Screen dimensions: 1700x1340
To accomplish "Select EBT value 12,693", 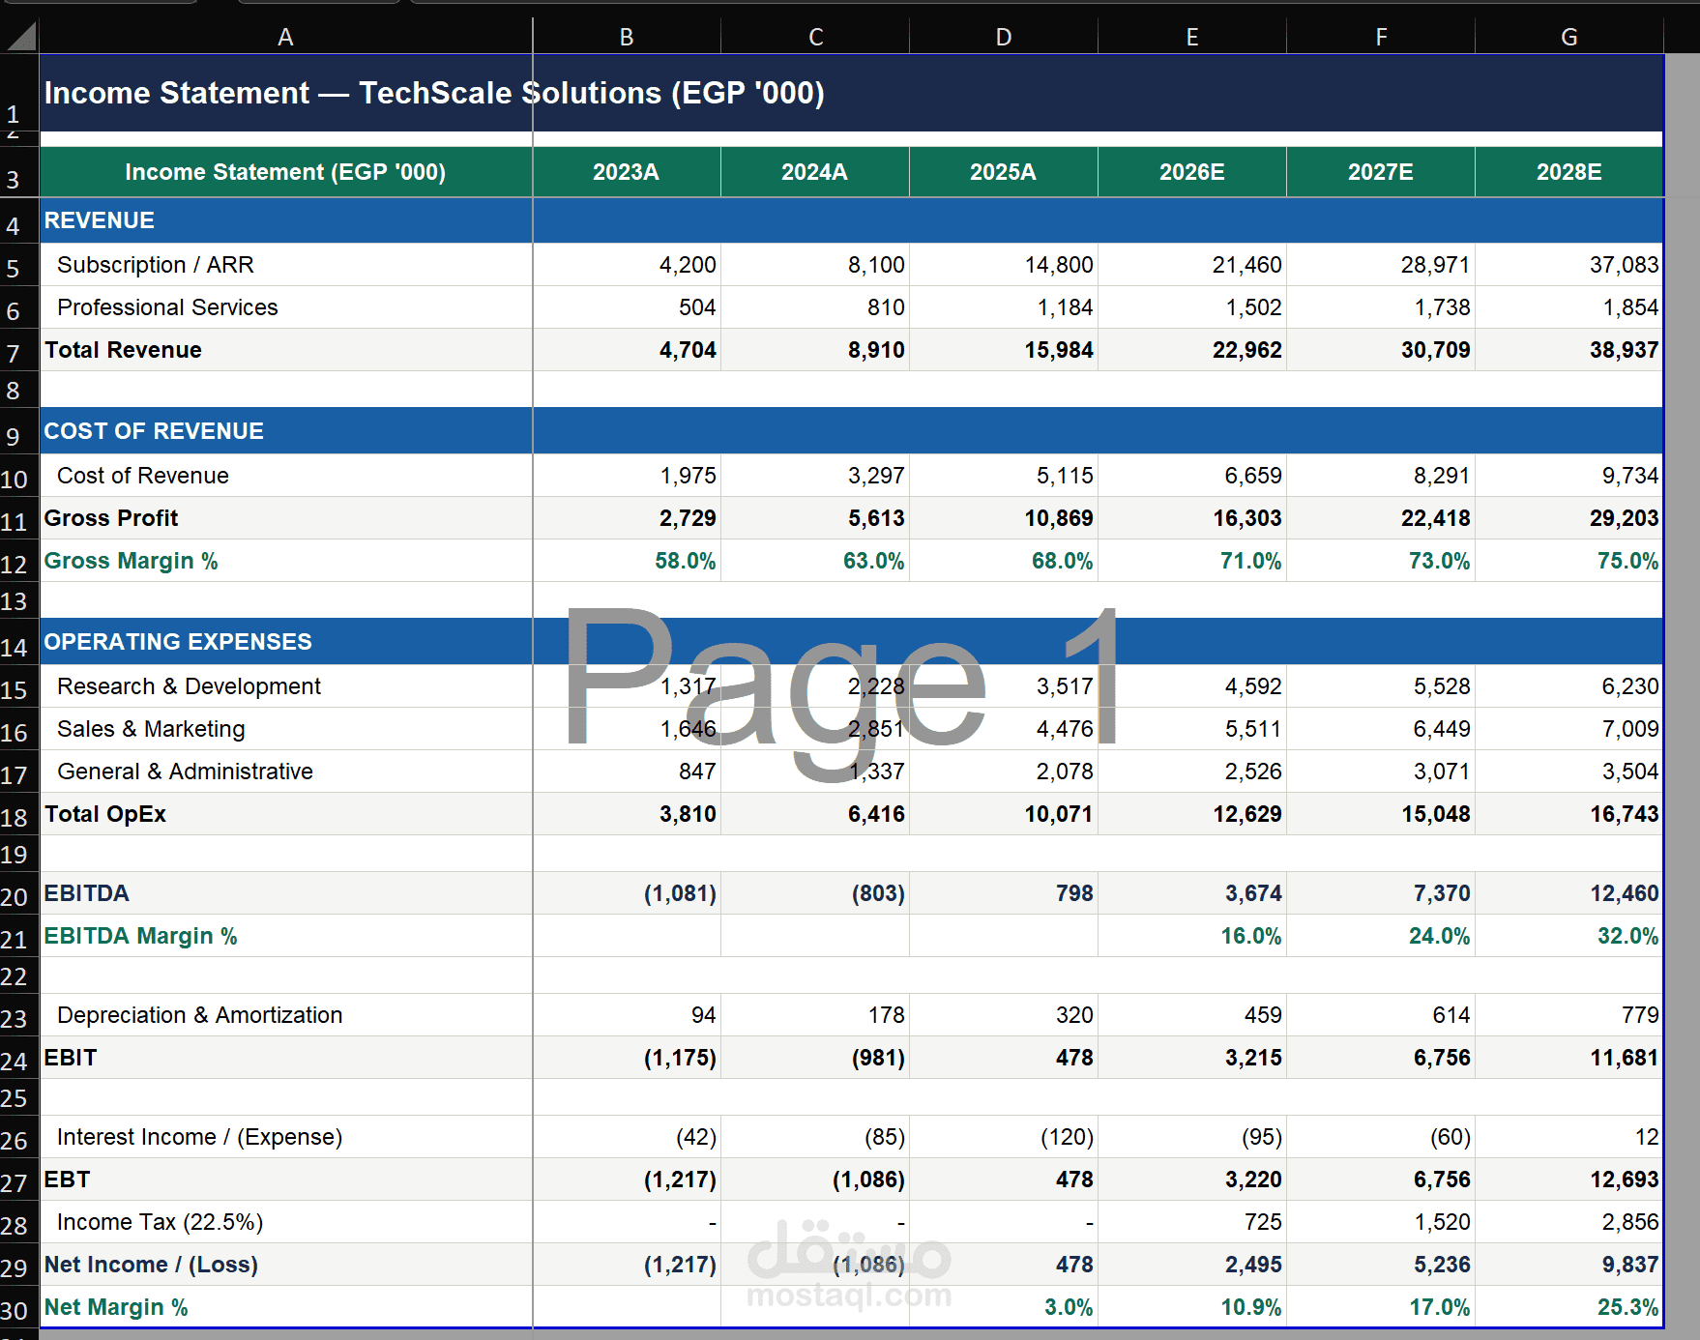I will pyautogui.click(x=1569, y=1180).
